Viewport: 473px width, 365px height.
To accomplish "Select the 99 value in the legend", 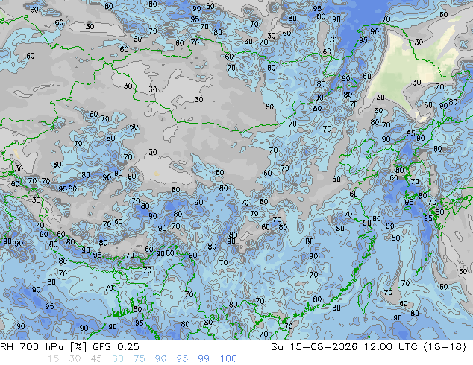I will click(x=204, y=359).
